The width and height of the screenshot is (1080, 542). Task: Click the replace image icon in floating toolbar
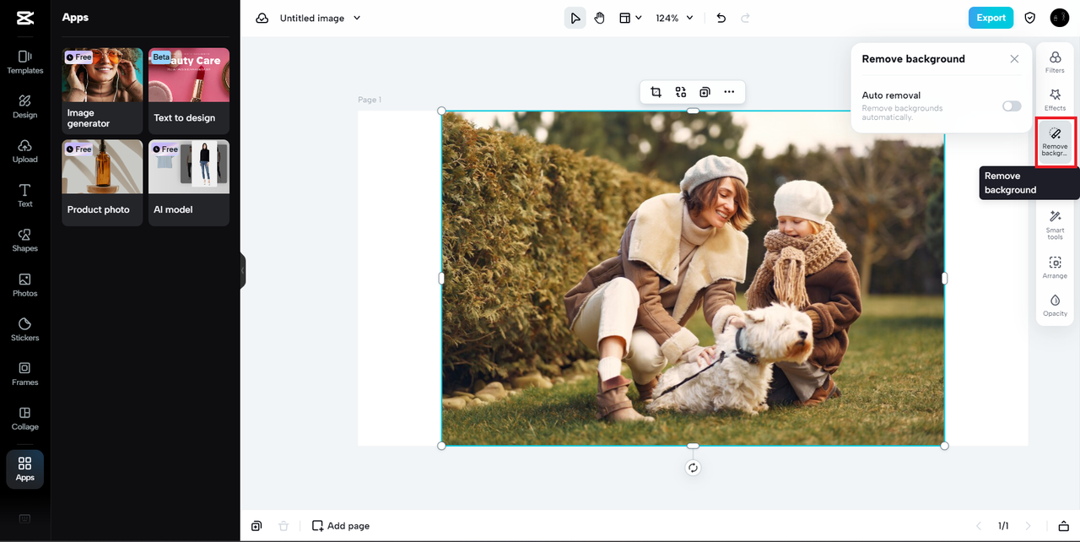(680, 92)
